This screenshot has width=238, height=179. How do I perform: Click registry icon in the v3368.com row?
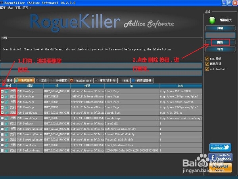[7, 102]
